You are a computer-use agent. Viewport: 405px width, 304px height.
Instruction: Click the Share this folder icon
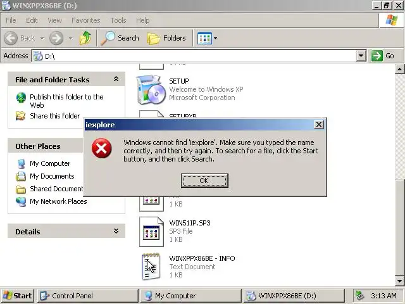[x=21, y=116]
